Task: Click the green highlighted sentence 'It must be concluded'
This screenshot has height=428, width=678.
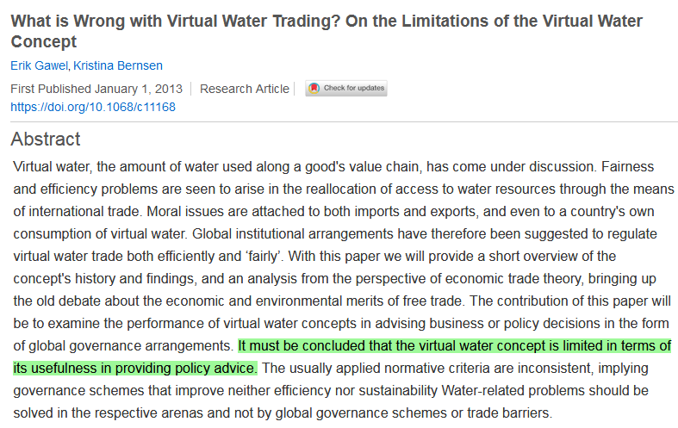Action: pos(455,346)
